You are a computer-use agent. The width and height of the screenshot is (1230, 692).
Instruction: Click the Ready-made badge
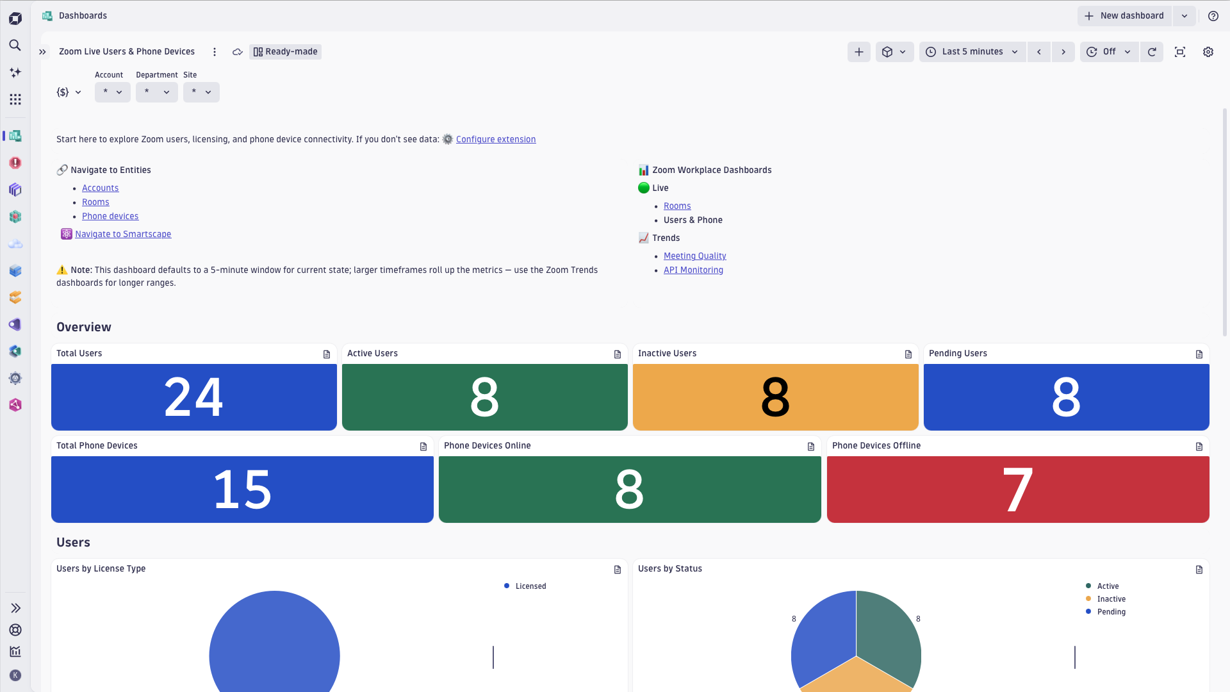(x=285, y=52)
